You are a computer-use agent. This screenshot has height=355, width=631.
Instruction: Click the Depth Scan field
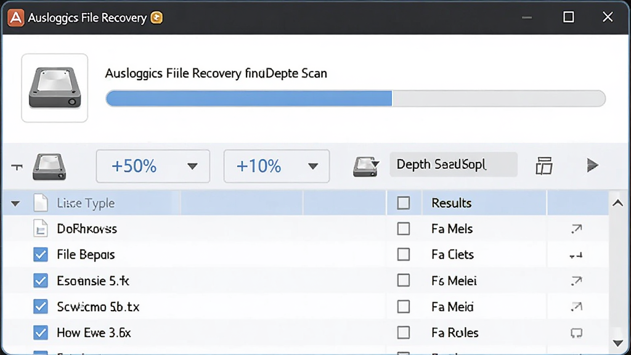pyautogui.click(x=453, y=165)
